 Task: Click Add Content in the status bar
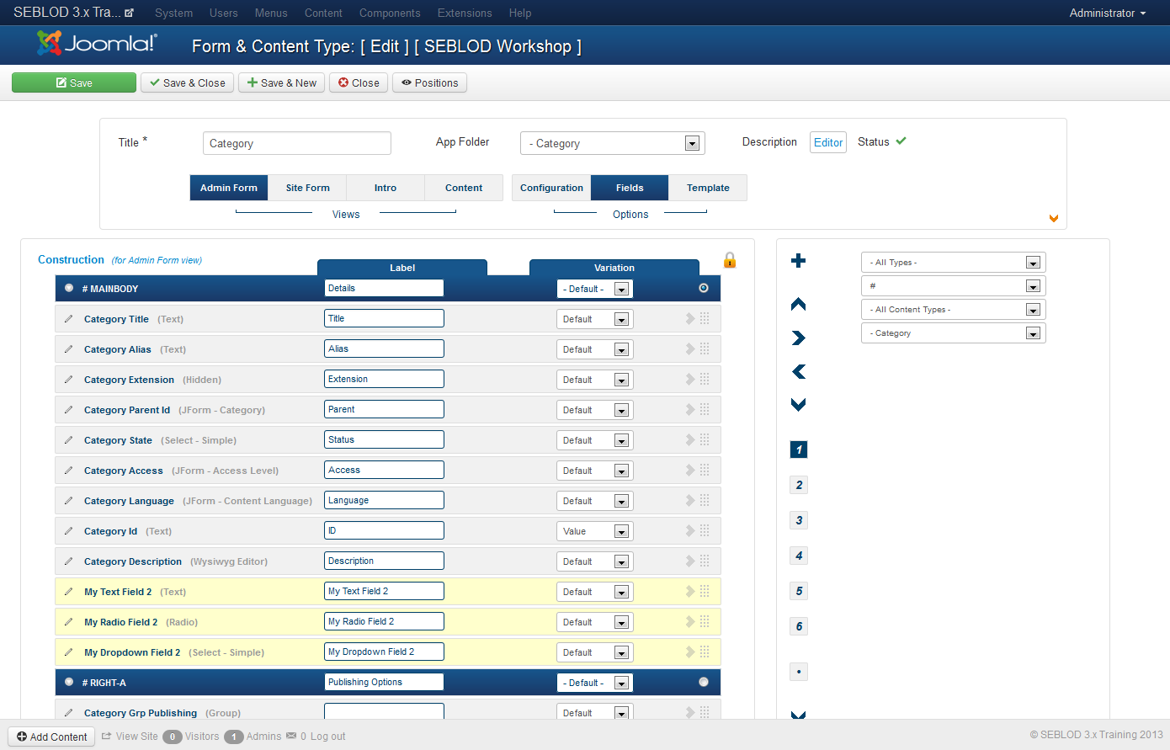point(52,737)
